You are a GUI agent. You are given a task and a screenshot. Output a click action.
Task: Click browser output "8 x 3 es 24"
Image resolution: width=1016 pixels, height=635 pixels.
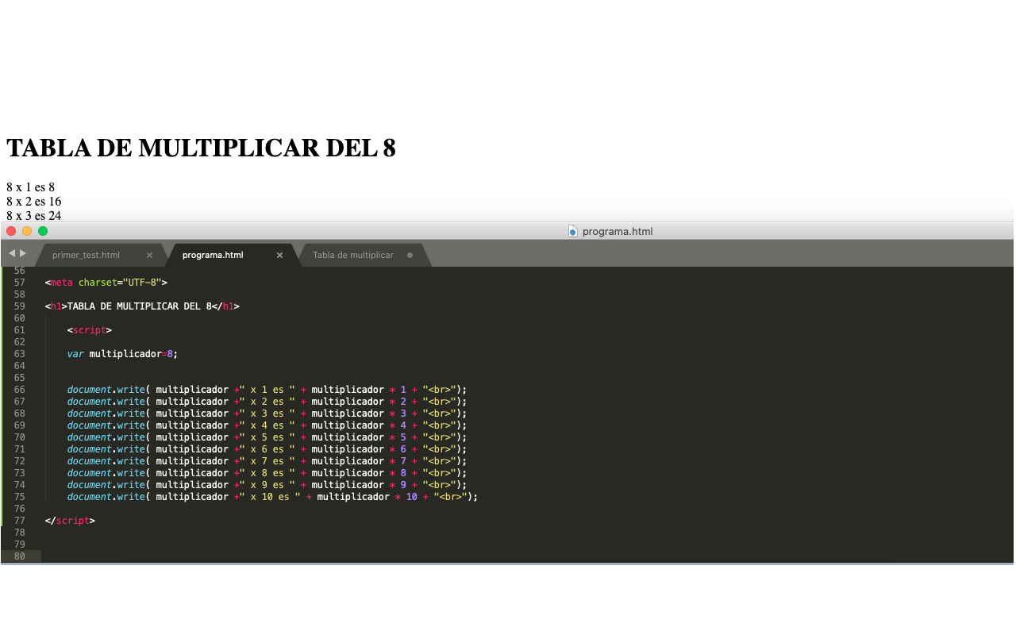33,215
